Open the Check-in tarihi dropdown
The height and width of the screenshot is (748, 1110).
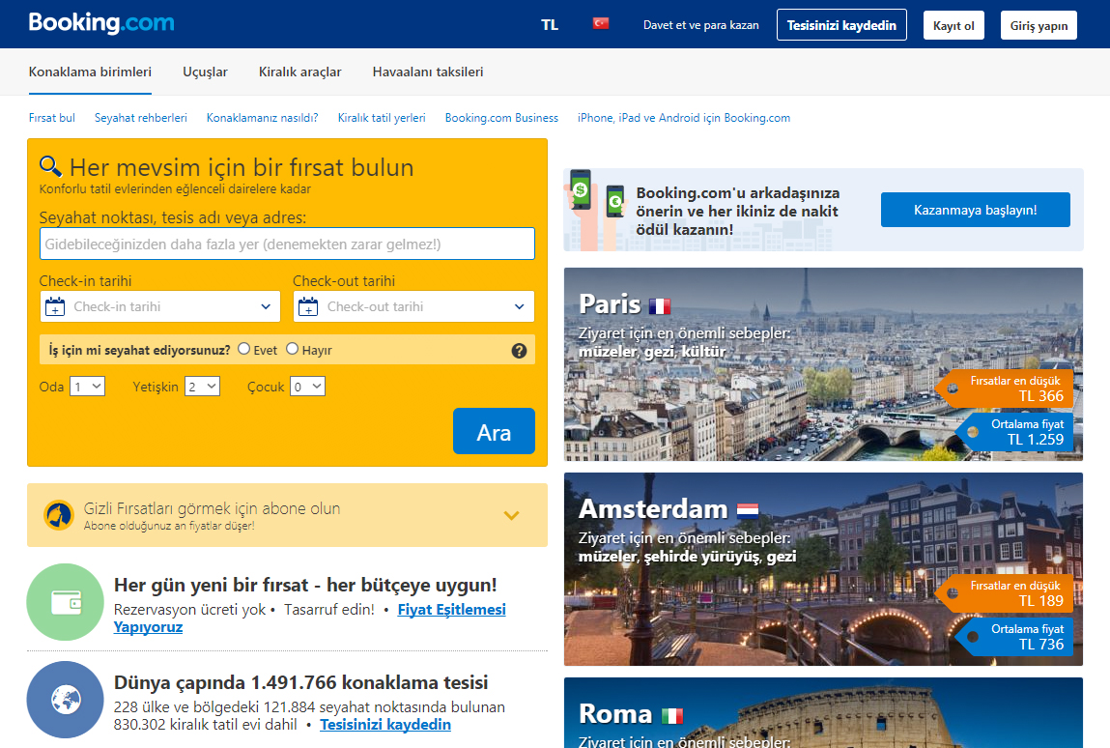click(x=160, y=306)
